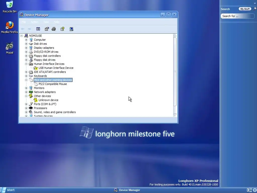Click the Sound, video and game controllers icon
257x193 pixels.
coord(31,112)
